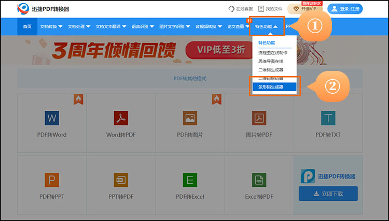The width and height of the screenshot is (389, 221).
Task: Click the Excel转PDF icon
Action: click(259, 180)
